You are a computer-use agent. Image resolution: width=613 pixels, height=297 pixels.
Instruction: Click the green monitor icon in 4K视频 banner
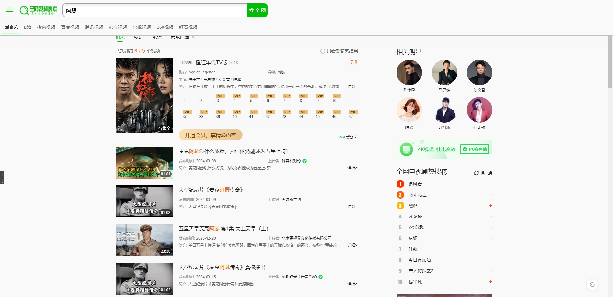pyautogui.click(x=406, y=149)
